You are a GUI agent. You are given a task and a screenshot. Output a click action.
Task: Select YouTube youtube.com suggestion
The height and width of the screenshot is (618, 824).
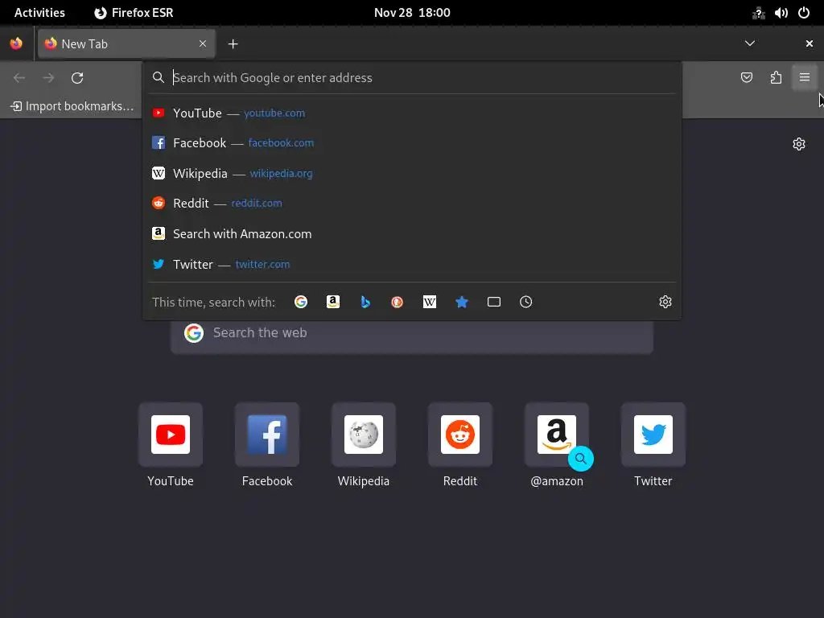point(412,113)
